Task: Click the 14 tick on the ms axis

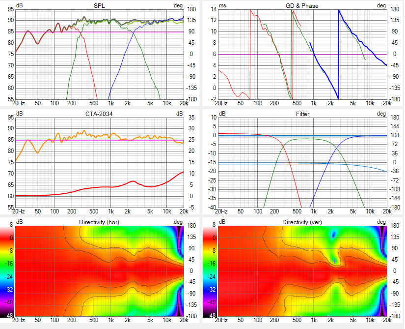Action: pyautogui.click(x=214, y=9)
